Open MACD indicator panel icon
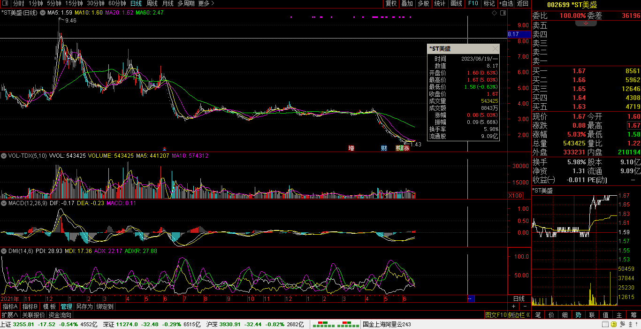 click(4, 203)
